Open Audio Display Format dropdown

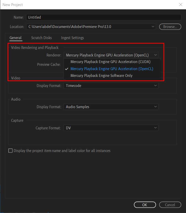click(111, 107)
